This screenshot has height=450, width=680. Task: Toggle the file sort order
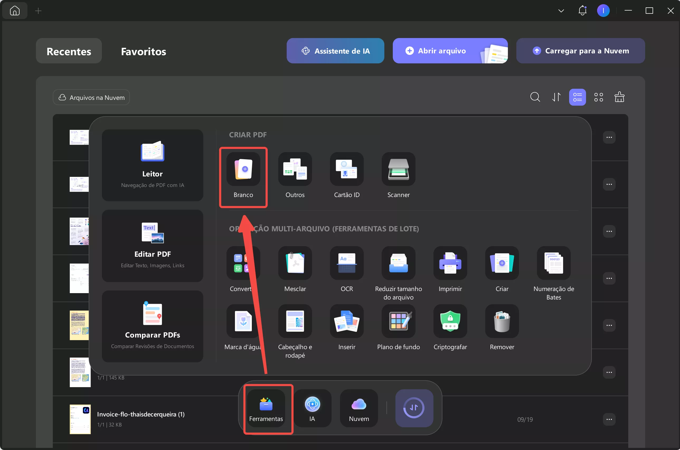pyautogui.click(x=556, y=97)
